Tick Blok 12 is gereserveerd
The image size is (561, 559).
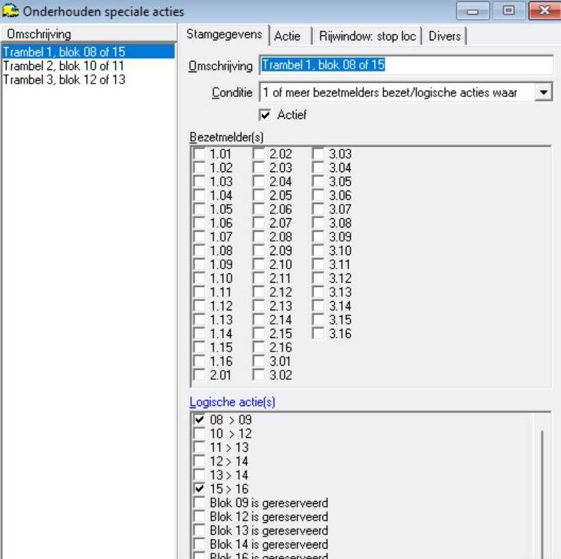click(199, 516)
